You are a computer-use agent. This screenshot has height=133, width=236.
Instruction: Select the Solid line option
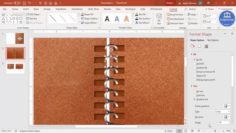(x=199, y=95)
